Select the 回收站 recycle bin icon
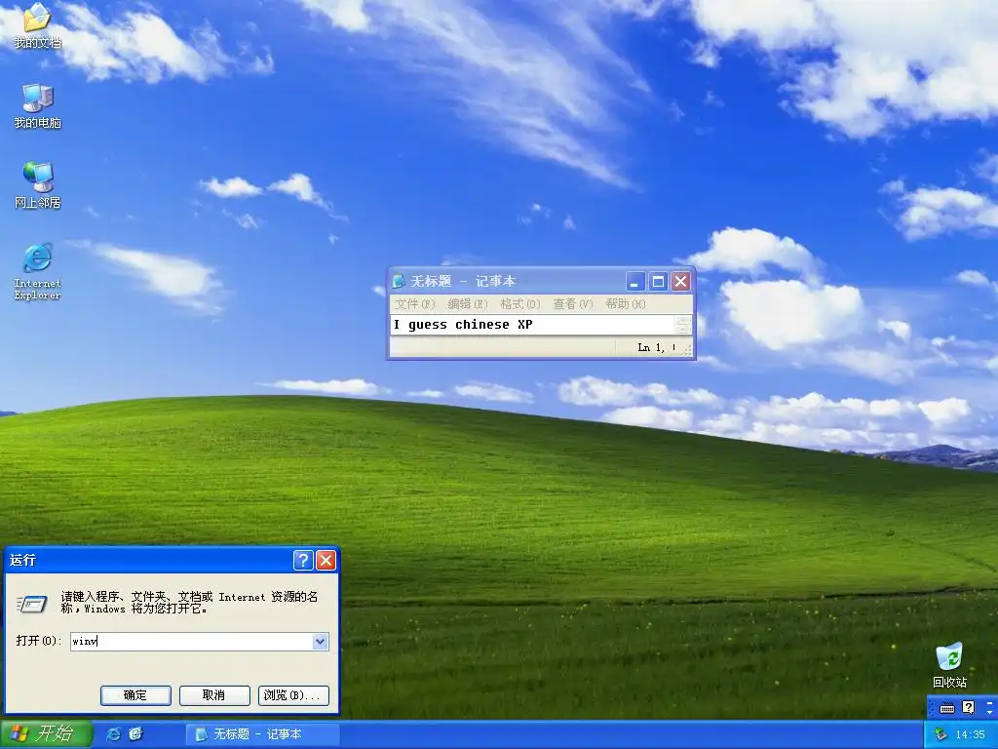This screenshot has height=749, width=998. [949, 665]
